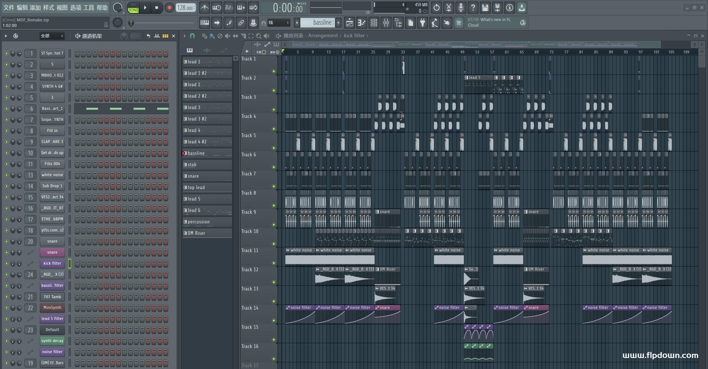708x369 pixels.
Task: Open the 文件 menu
Action: pyautogui.click(x=9, y=7)
